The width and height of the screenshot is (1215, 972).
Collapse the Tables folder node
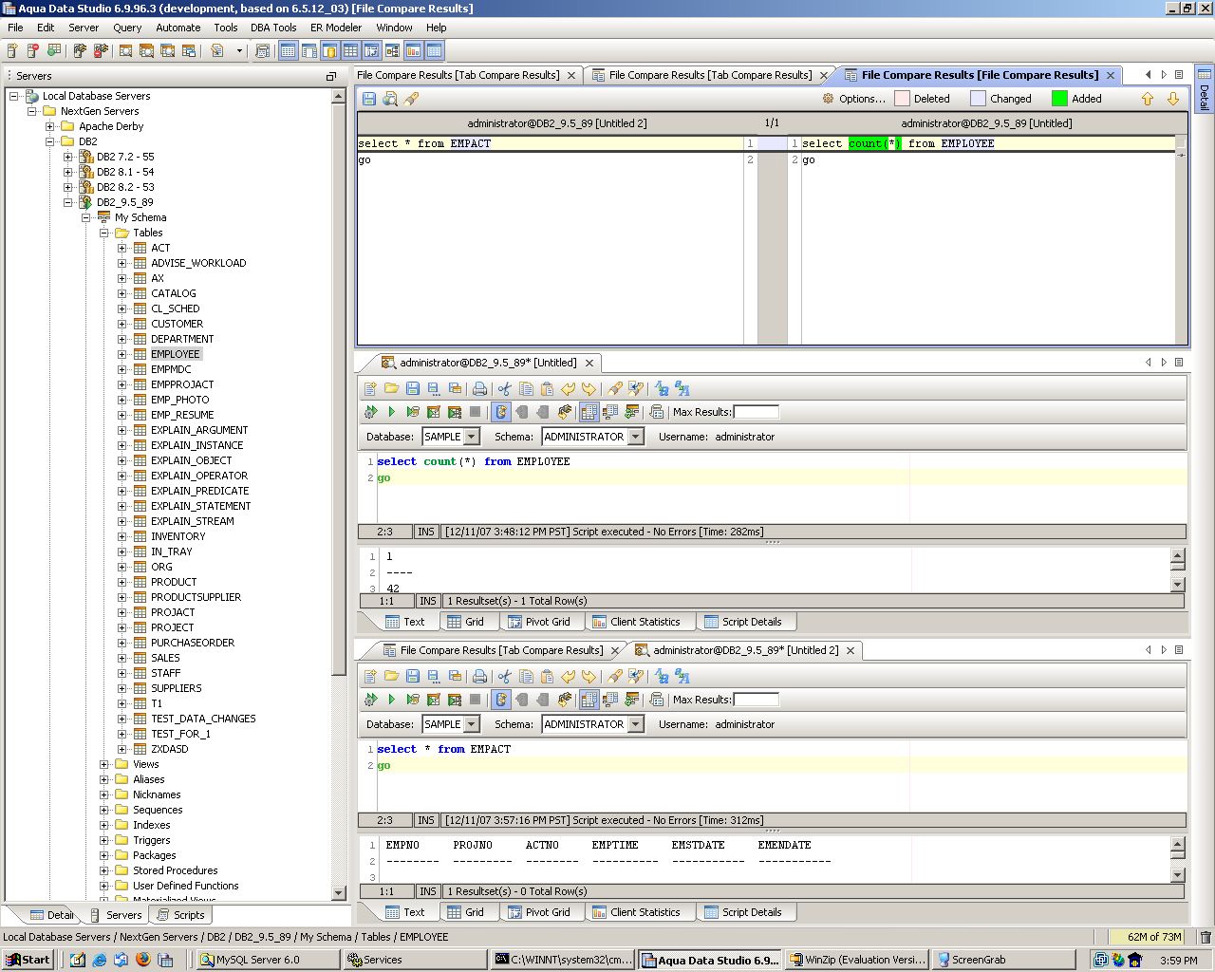[103, 233]
